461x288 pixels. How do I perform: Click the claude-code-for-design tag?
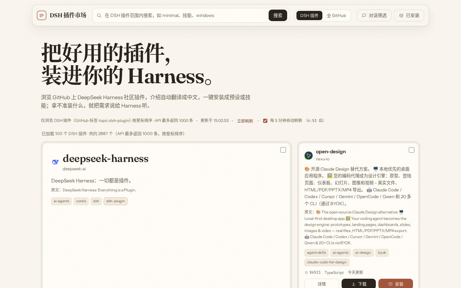(x=327, y=262)
